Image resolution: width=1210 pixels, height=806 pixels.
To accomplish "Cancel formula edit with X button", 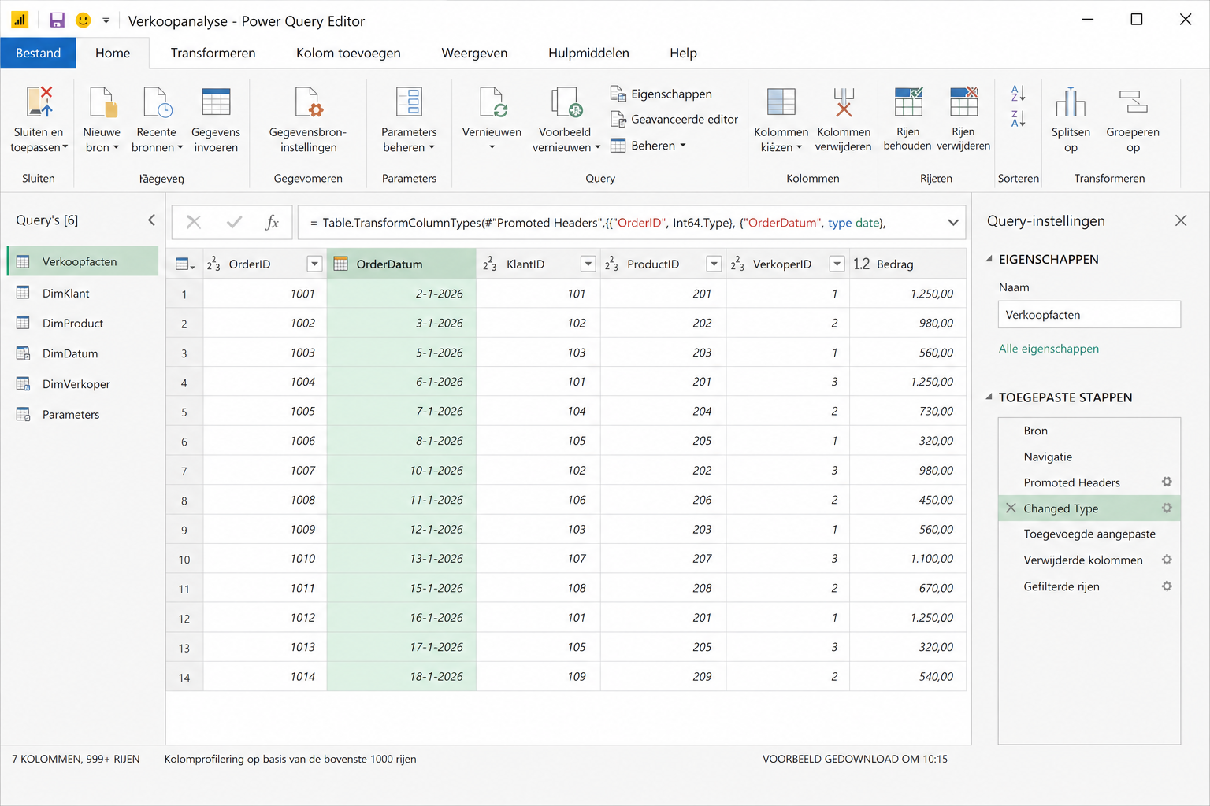I will pyautogui.click(x=194, y=223).
